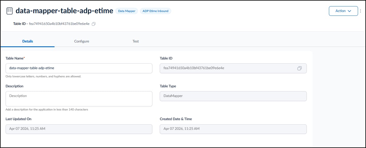Copy Table ID using header copy icon

94,24
